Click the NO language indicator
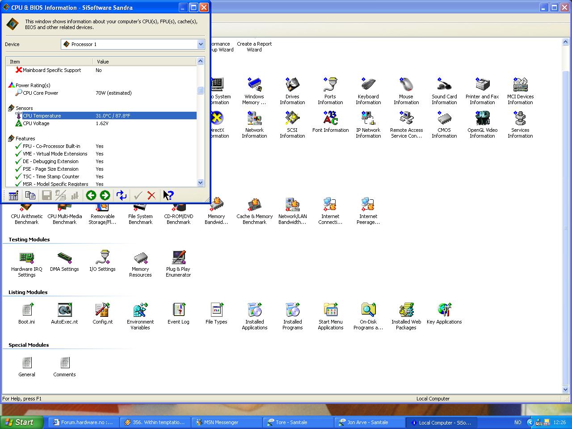Image resolution: width=572 pixels, height=429 pixels. click(518, 422)
